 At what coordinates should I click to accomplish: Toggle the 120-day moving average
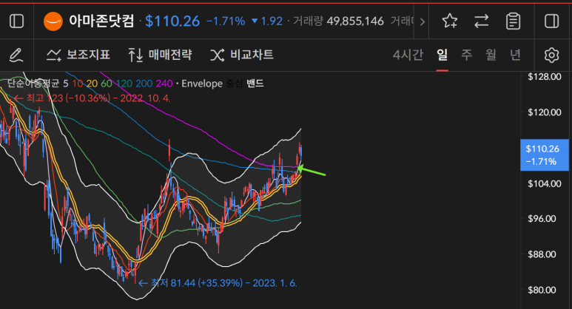tap(124, 84)
